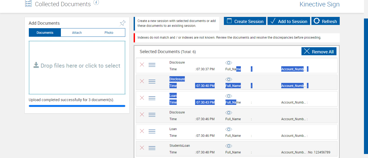Image resolution: width=368 pixels, height=158 pixels.
Task: Switch to the Attach tab
Action: (77, 33)
